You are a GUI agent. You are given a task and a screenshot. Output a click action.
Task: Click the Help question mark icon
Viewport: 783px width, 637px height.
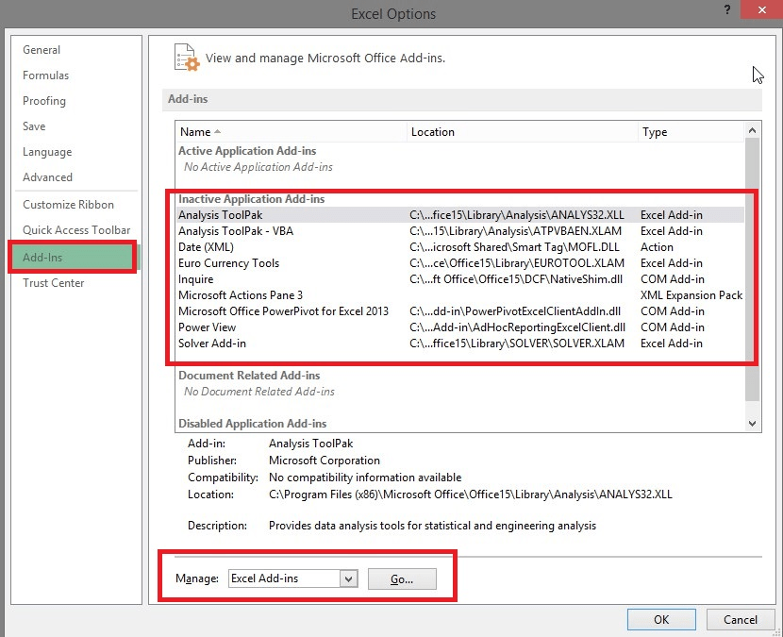click(725, 11)
